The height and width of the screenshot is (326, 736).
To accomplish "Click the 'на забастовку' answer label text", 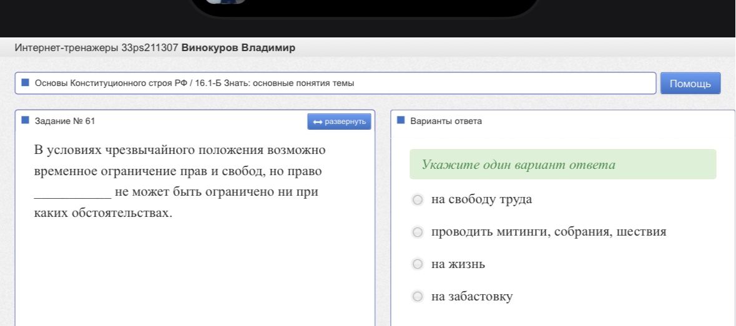I will point(472,297).
